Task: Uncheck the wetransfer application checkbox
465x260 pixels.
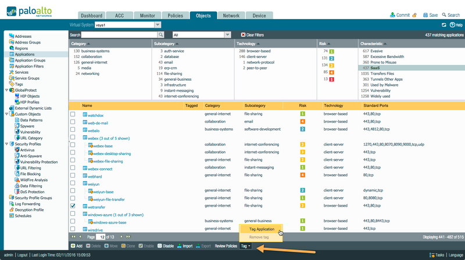Action: (73, 205)
